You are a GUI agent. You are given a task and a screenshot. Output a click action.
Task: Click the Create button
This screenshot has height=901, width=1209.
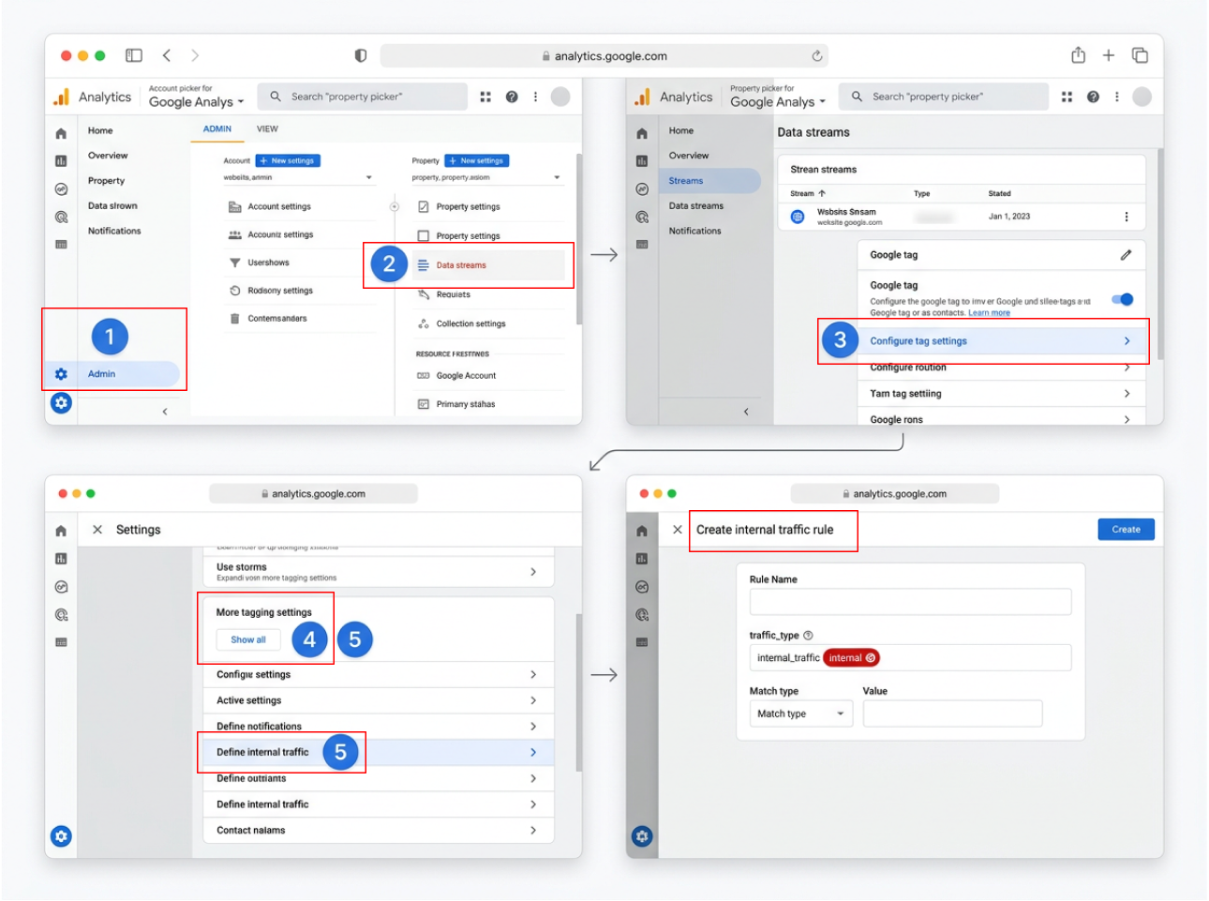click(1127, 530)
